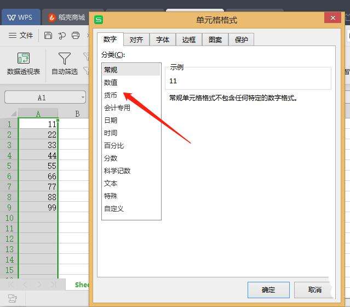The image size is (350, 307).
Task: Click cell containing 22
Action: [38, 134]
